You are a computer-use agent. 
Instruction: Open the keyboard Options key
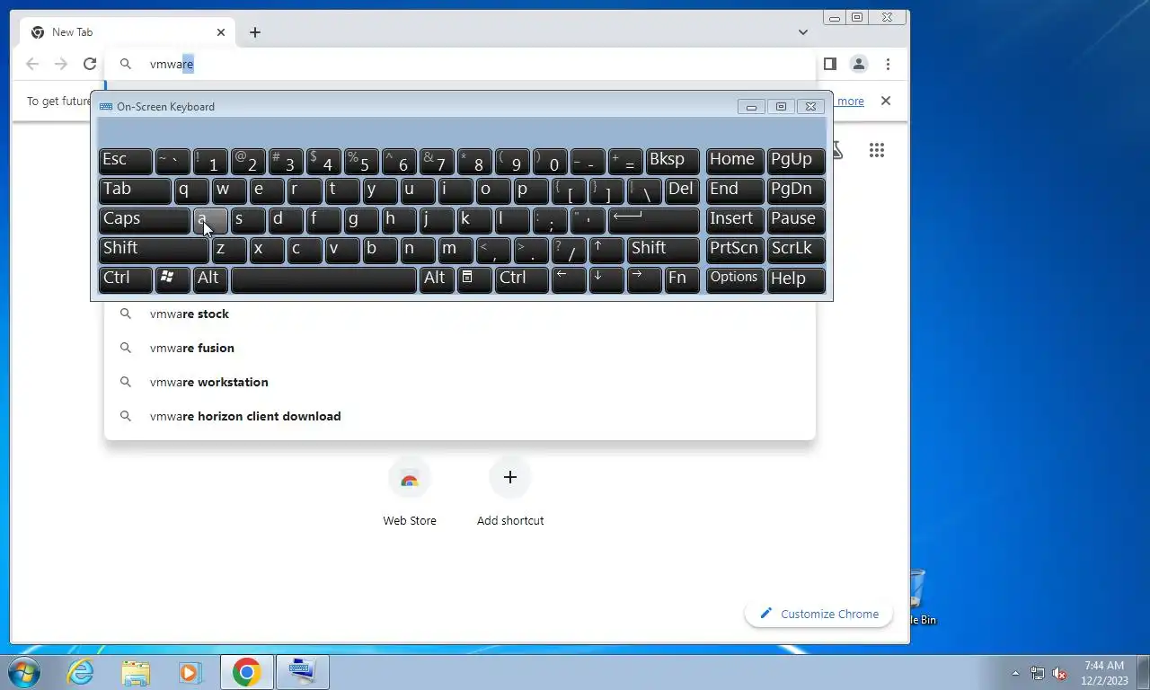735,279
